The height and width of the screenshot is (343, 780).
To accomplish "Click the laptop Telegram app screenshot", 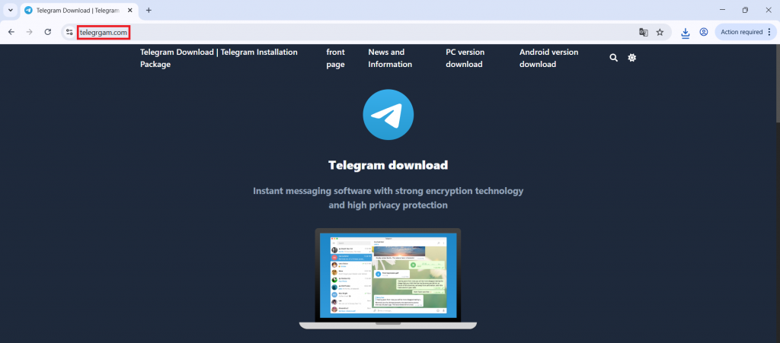I will (x=388, y=278).
